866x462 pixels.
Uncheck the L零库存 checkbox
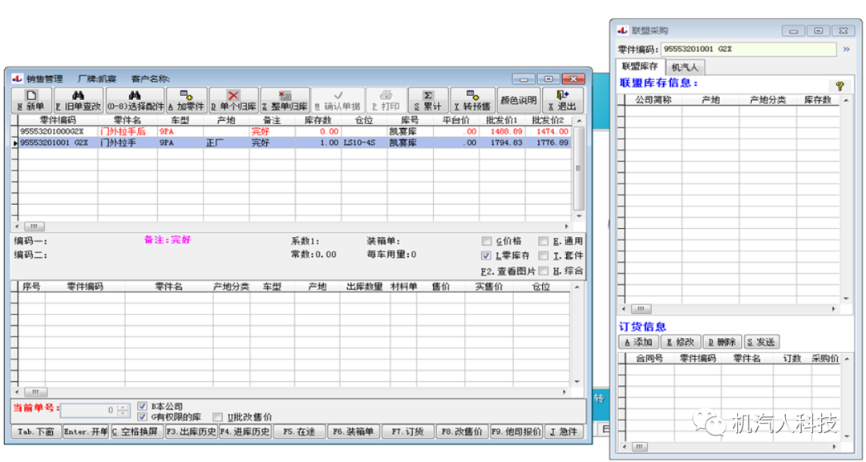pyautogui.click(x=487, y=255)
